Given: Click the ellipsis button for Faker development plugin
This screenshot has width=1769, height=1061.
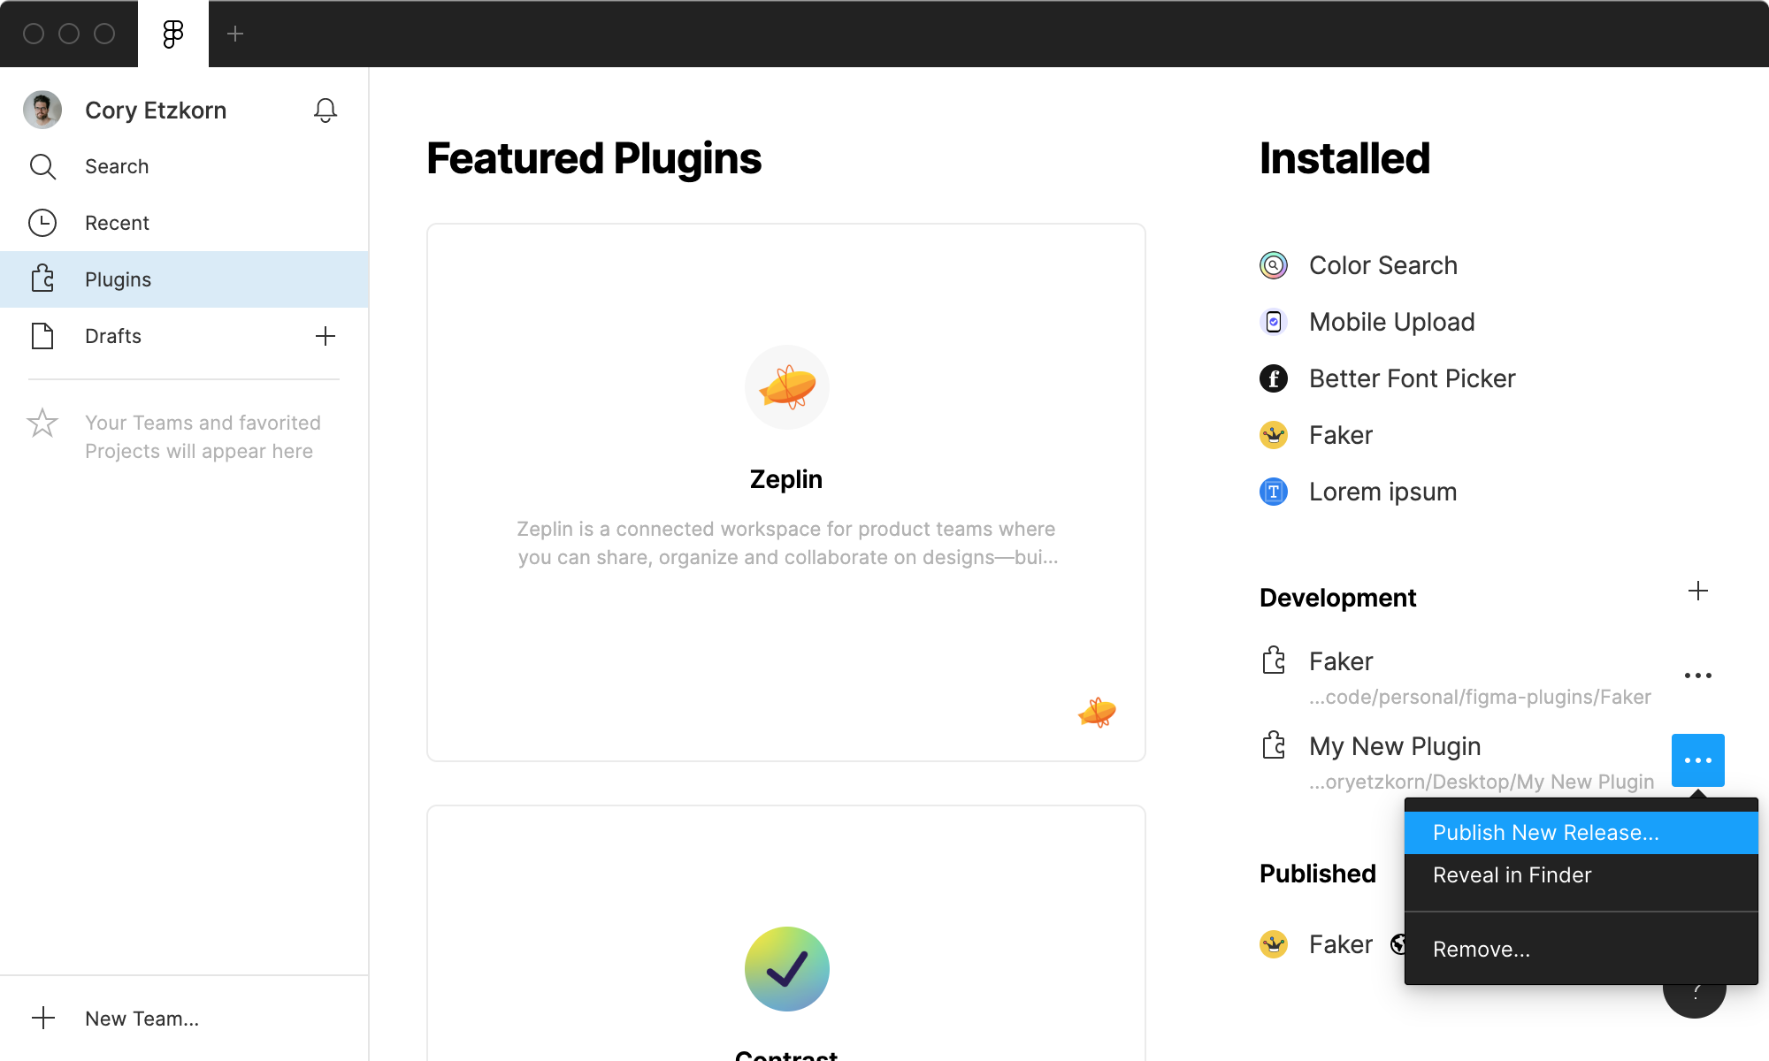Looking at the screenshot, I should click(x=1697, y=675).
